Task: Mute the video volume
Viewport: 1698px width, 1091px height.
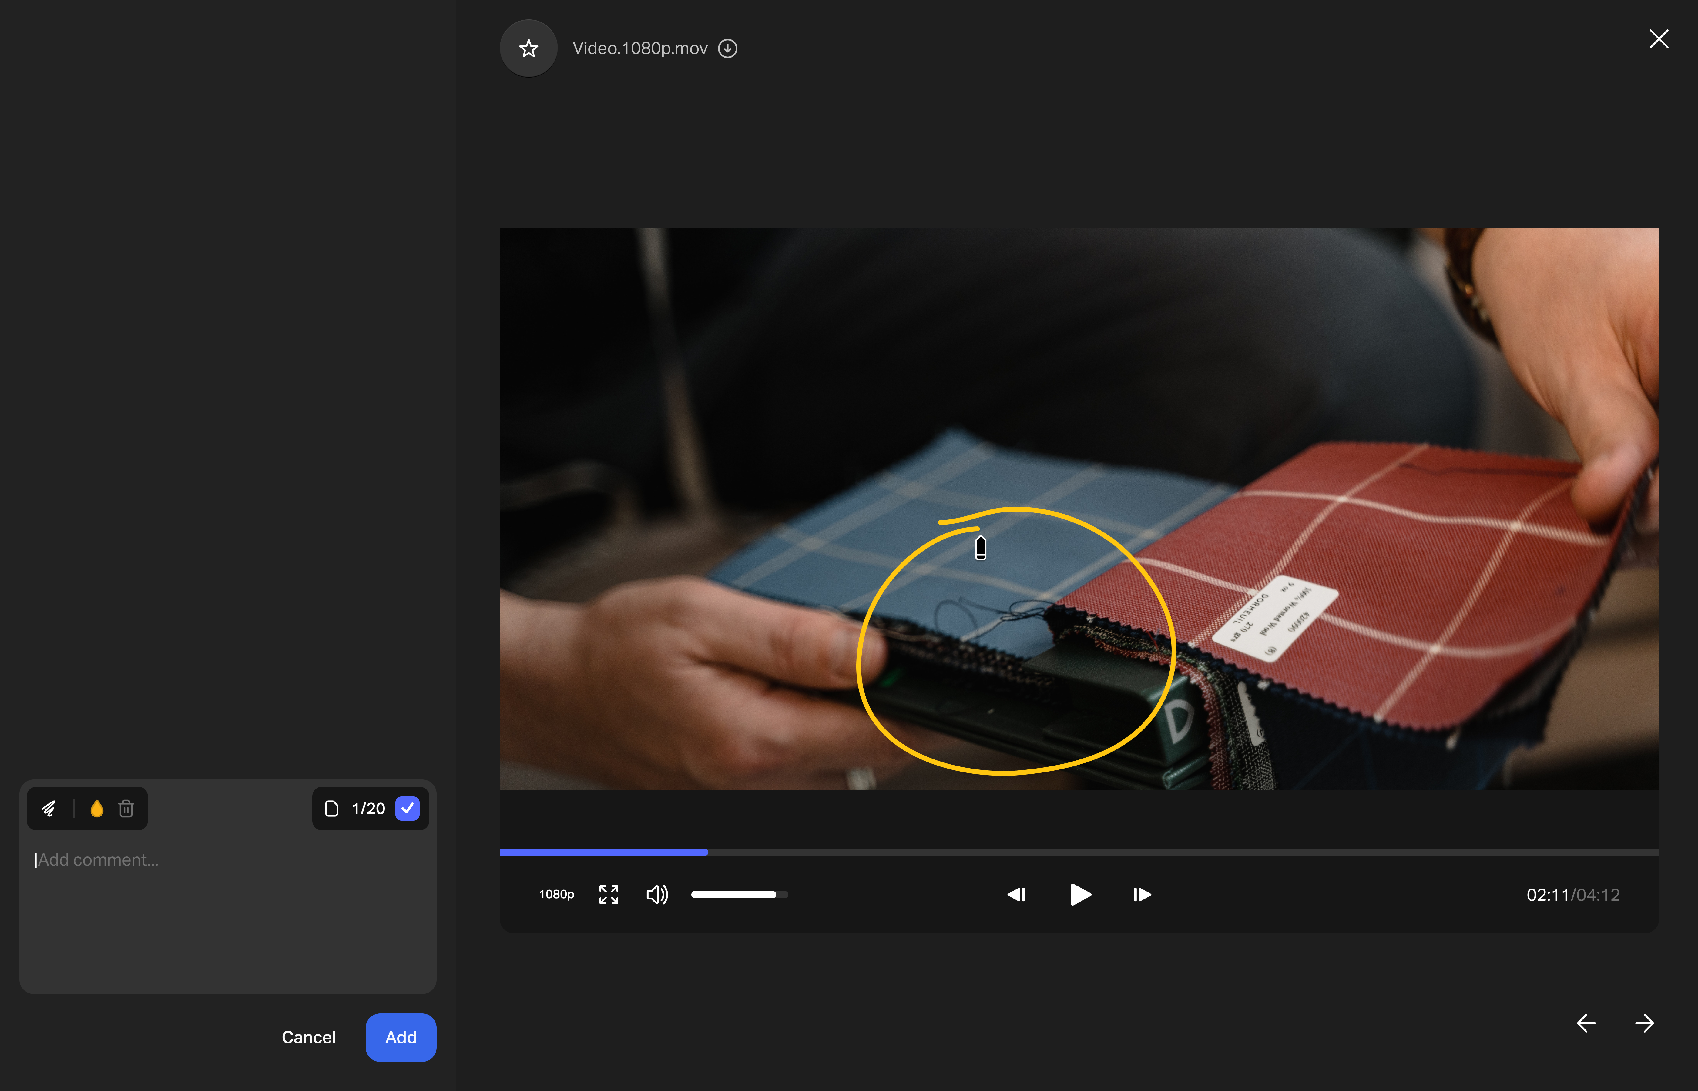Action: [x=657, y=895]
